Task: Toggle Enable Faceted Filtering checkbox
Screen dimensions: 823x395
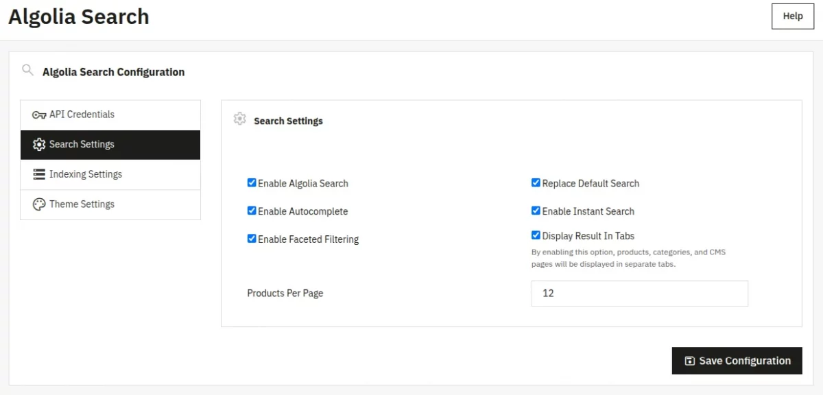Action: pyautogui.click(x=252, y=239)
